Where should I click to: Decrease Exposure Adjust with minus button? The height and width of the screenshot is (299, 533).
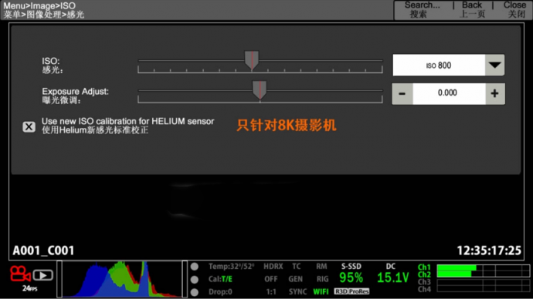tap(402, 93)
